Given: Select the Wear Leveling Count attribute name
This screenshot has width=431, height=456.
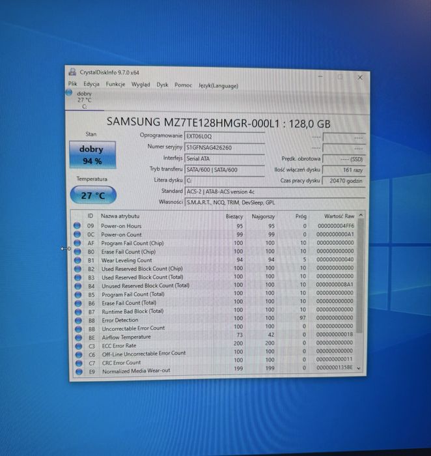Looking at the screenshot, I should pyautogui.click(x=126, y=261).
